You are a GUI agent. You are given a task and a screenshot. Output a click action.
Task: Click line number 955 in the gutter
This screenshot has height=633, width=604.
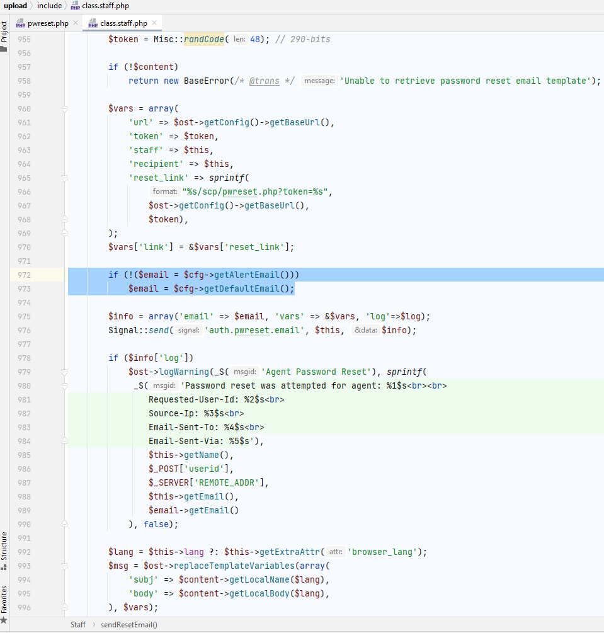tap(24, 40)
